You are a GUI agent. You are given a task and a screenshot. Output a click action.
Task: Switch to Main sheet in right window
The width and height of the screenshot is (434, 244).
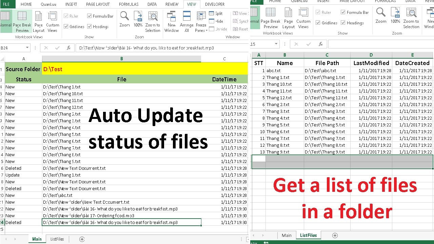pyautogui.click(x=287, y=236)
